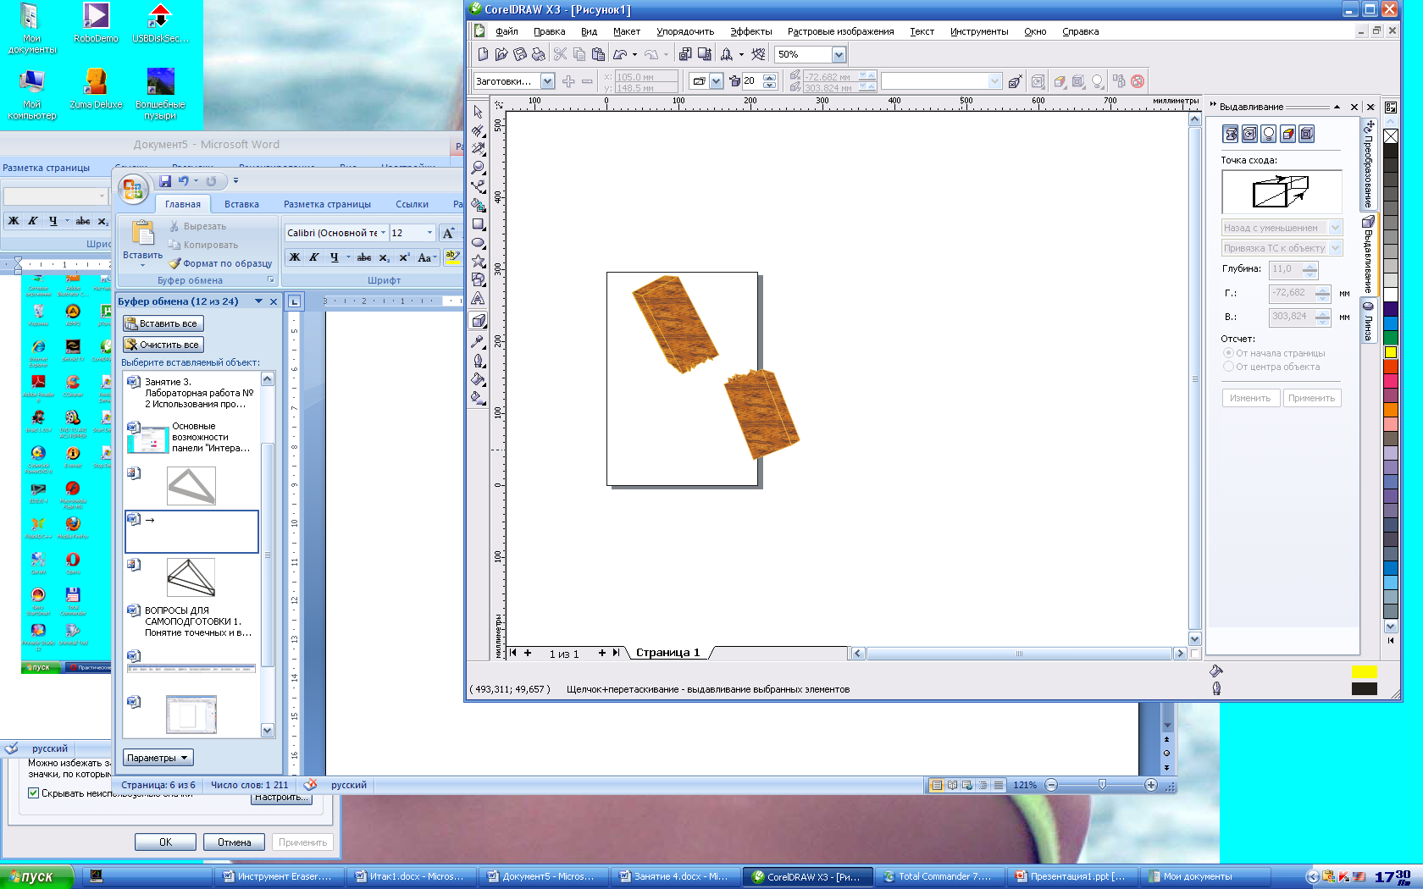Click the Save icon in CorelDRAW toolbar

(520, 54)
